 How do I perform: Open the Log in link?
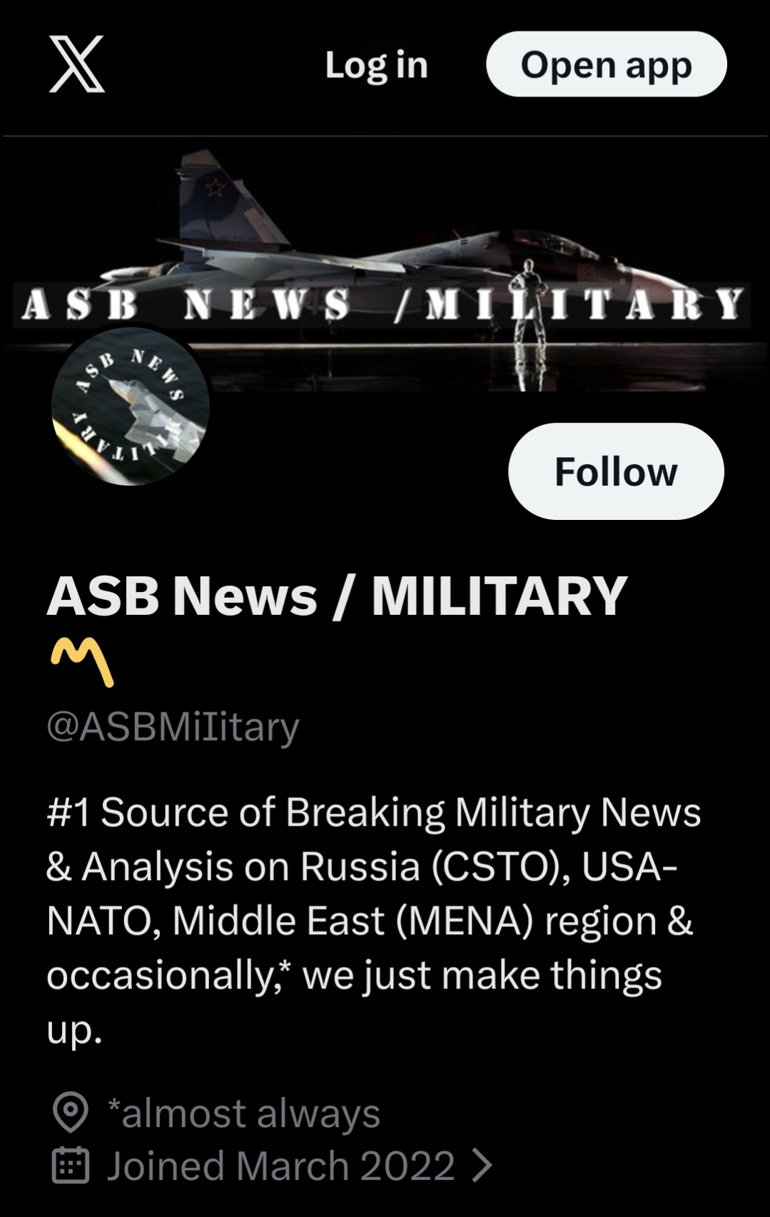[376, 65]
